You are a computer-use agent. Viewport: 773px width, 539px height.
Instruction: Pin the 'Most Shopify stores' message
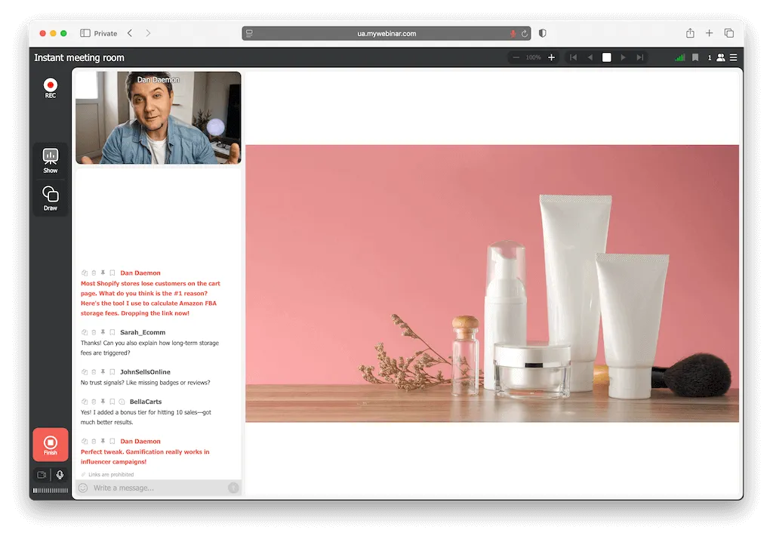(103, 273)
